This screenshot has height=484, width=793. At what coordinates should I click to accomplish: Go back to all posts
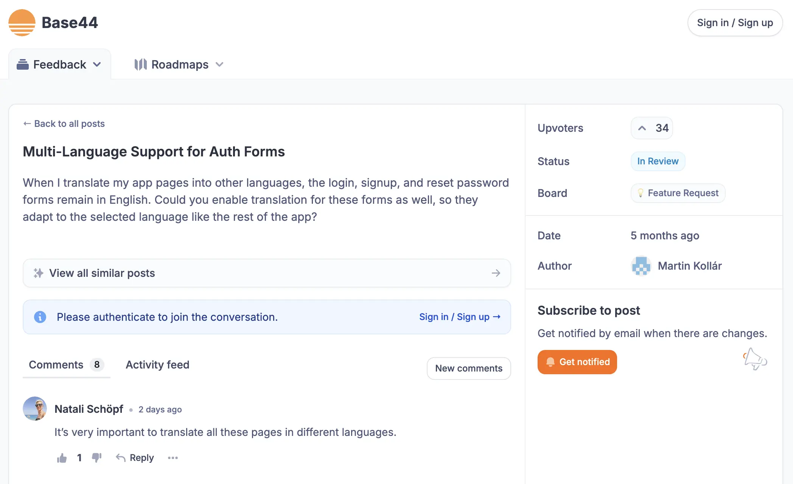pyautogui.click(x=64, y=123)
